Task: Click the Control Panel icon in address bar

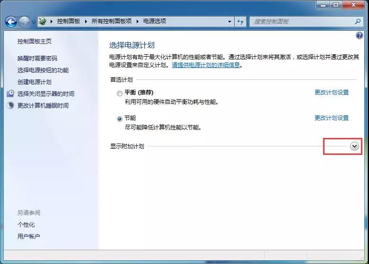Action: [43, 21]
